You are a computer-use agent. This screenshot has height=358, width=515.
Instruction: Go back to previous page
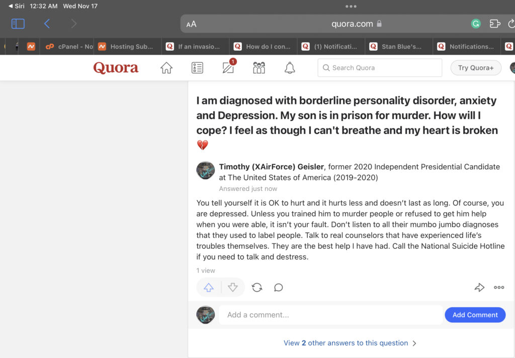tap(47, 24)
